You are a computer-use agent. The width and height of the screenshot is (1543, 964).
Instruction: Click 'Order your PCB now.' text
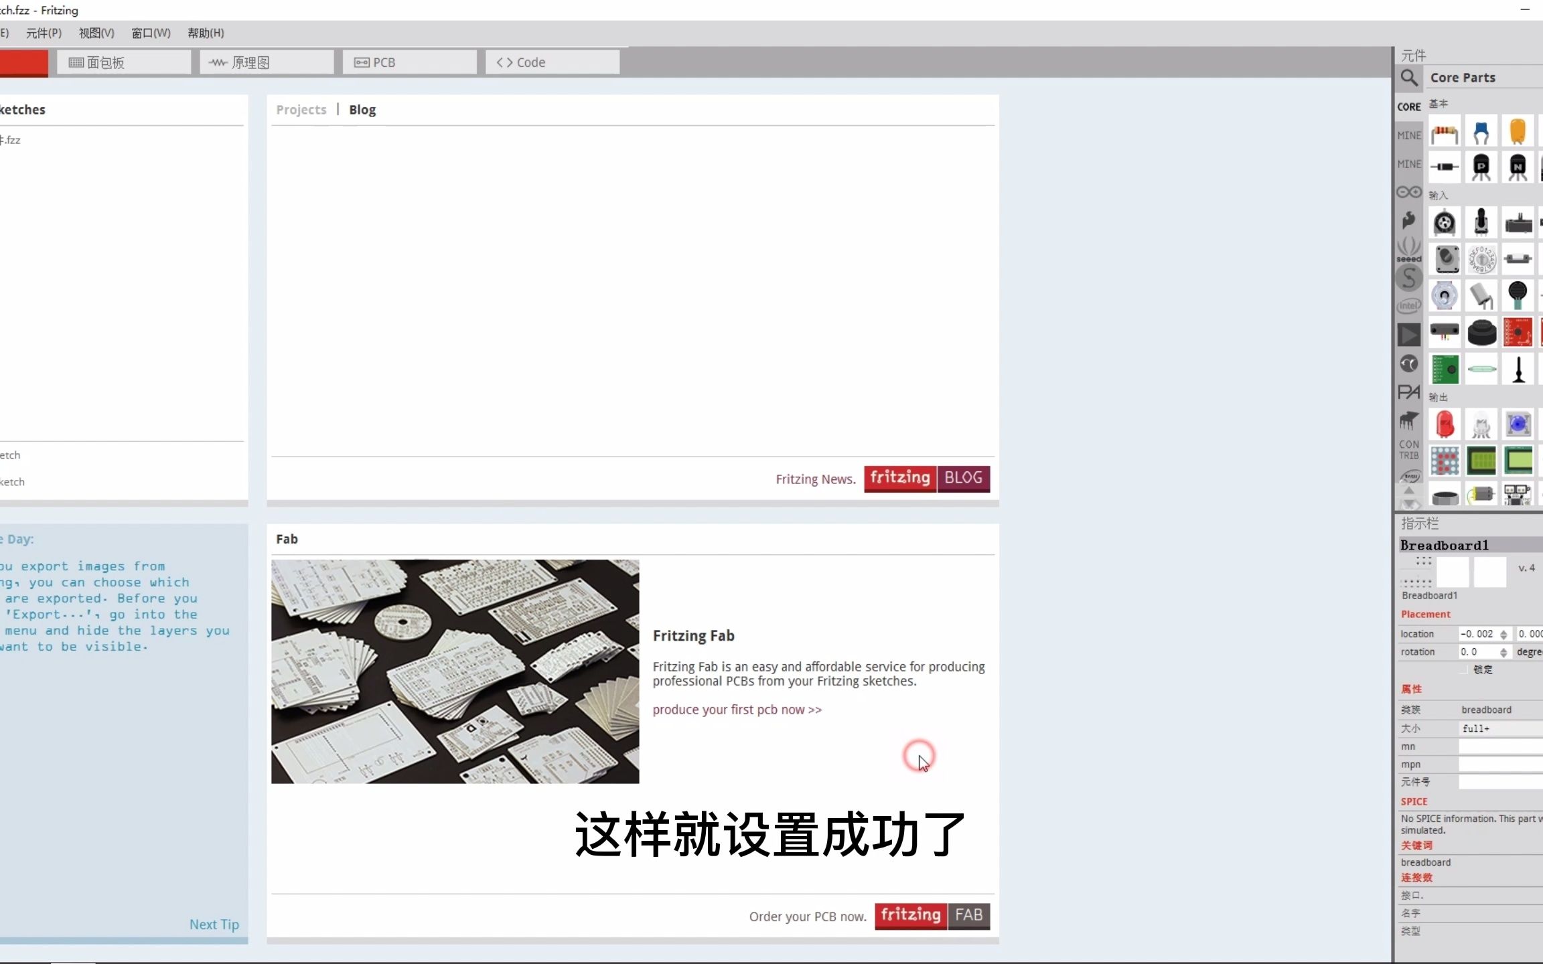click(808, 916)
